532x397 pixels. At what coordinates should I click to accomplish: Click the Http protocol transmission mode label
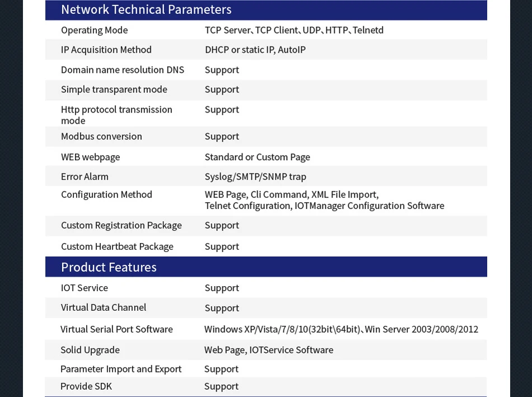[x=116, y=115]
